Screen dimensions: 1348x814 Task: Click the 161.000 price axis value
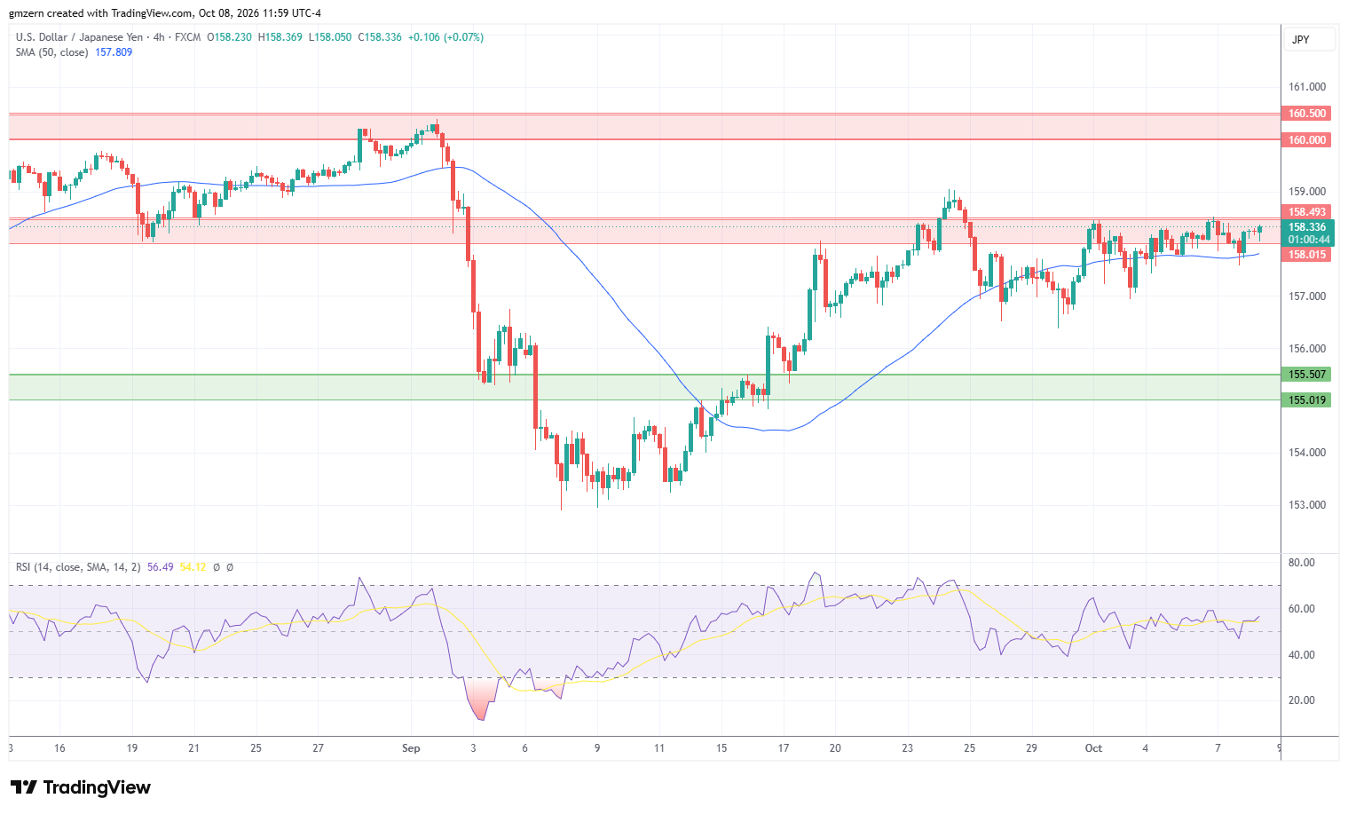[1307, 87]
